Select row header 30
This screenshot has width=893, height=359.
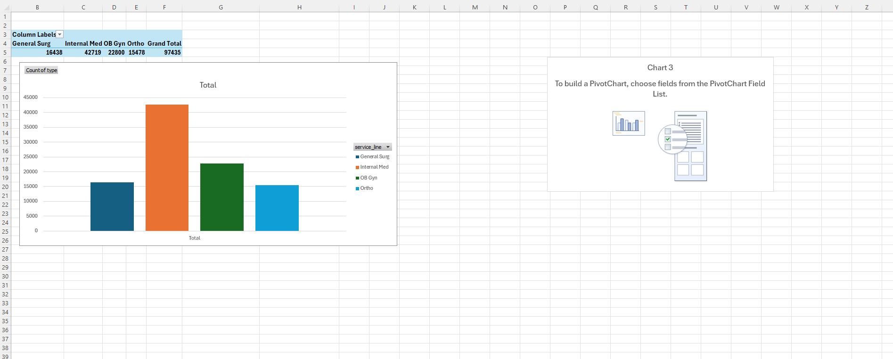(5, 276)
